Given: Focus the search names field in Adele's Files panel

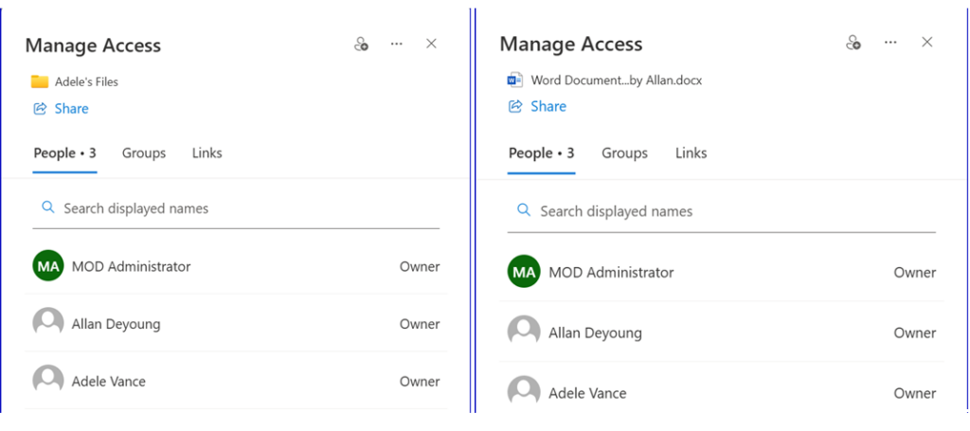Looking at the screenshot, I should (x=246, y=208).
